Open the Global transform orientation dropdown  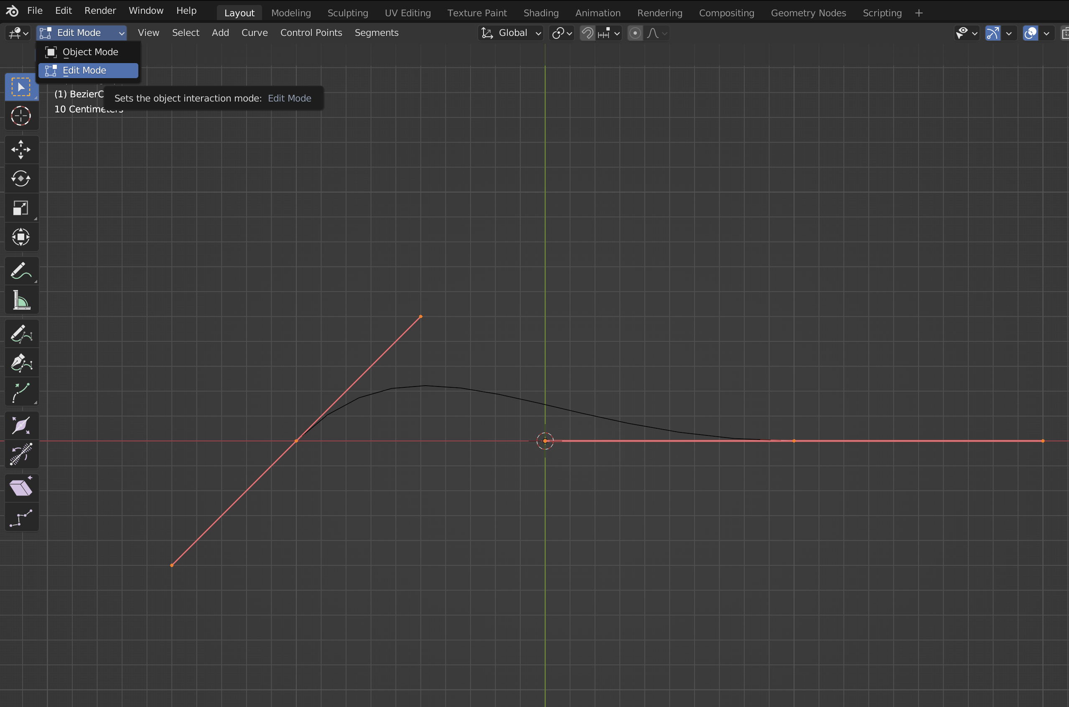tap(510, 33)
